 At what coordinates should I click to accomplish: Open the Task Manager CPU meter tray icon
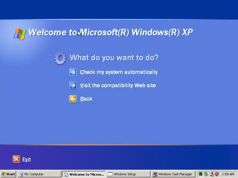coord(201,174)
